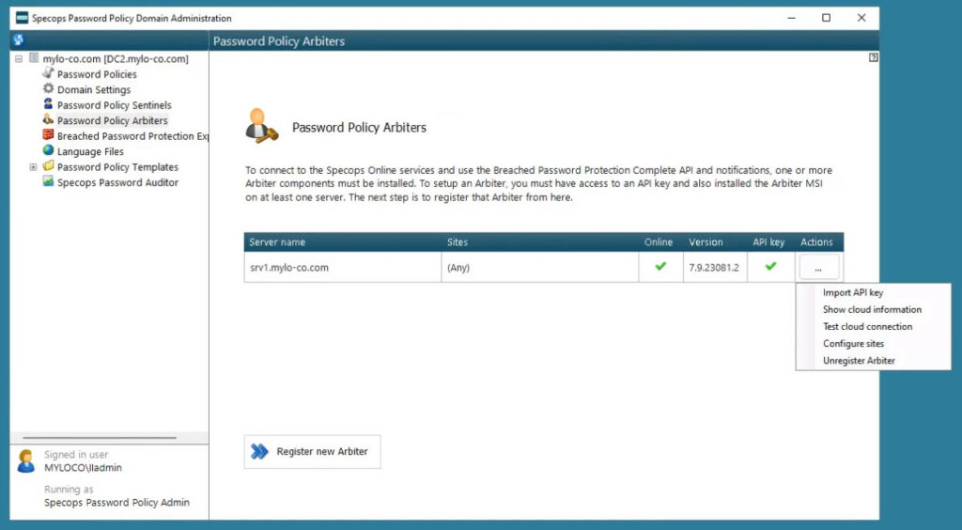Click the MYLOCO\lladmin signed in user text
This screenshot has height=530, width=962.
pyautogui.click(x=83, y=467)
